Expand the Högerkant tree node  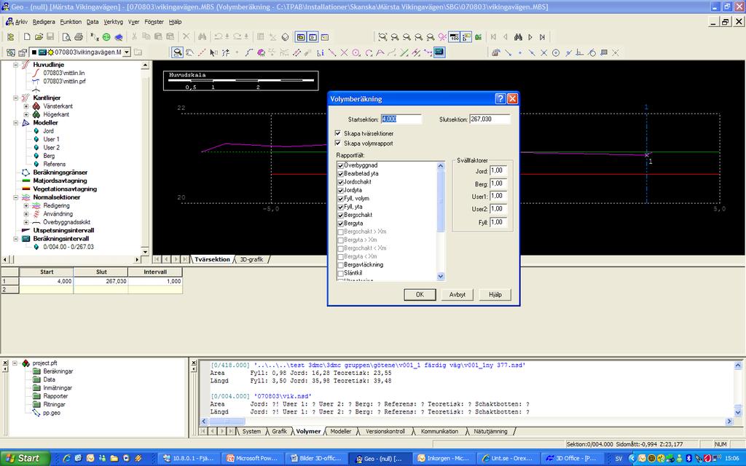[26, 114]
